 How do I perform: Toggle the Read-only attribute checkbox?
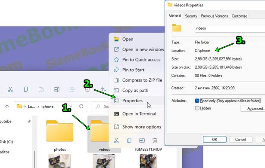(197, 101)
